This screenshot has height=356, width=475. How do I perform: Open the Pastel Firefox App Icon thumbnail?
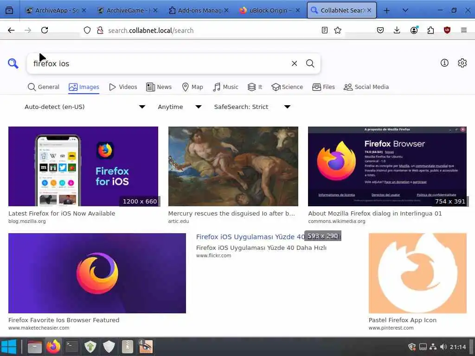(x=417, y=273)
